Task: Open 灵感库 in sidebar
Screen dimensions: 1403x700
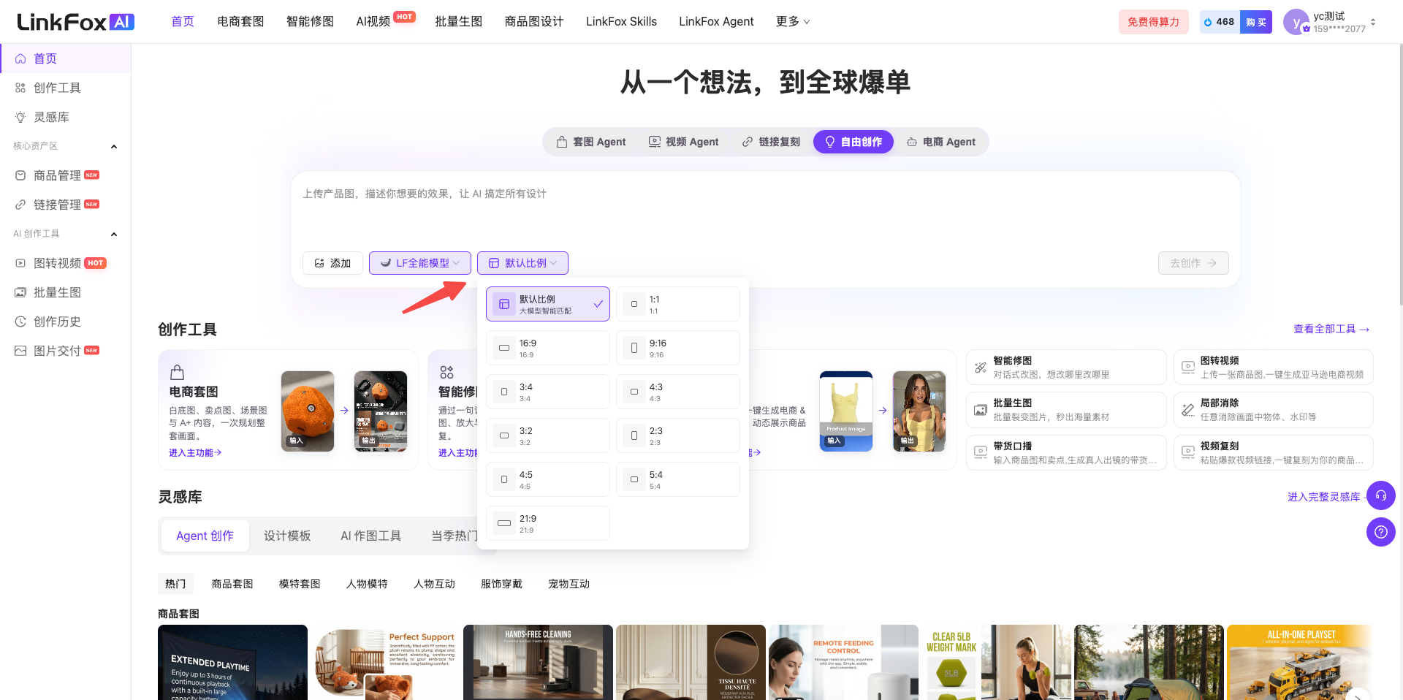Action: [66, 117]
